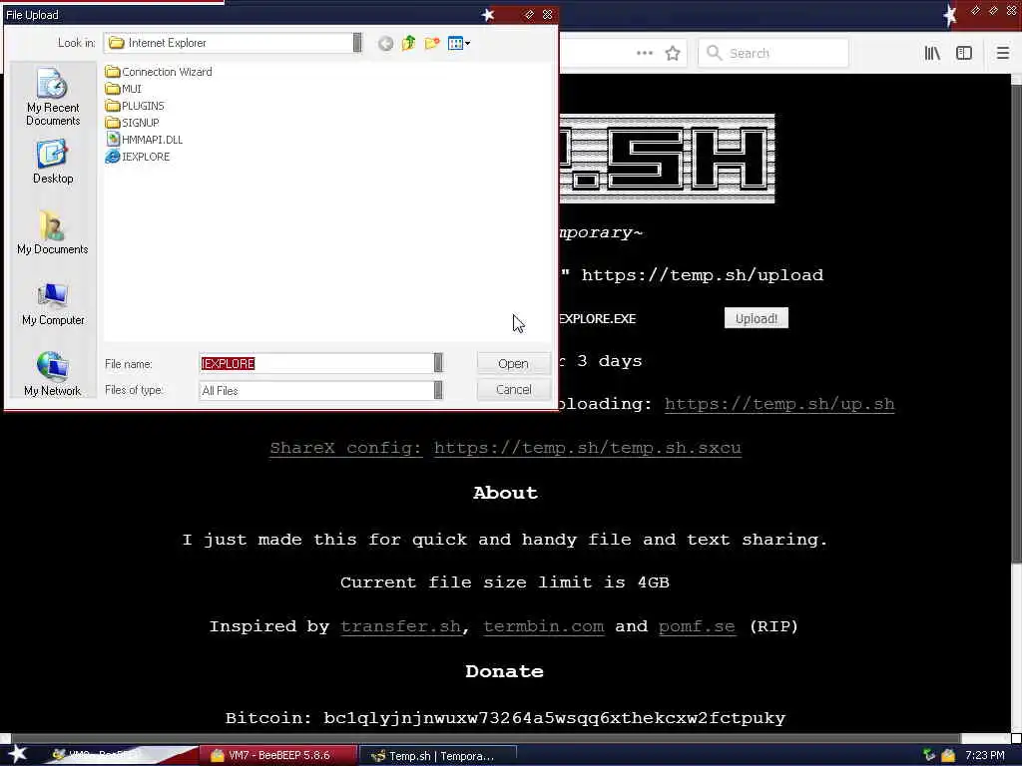Open the page actions three-dots menu
Image resolution: width=1022 pixels, height=766 pixels.
(x=645, y=54)
